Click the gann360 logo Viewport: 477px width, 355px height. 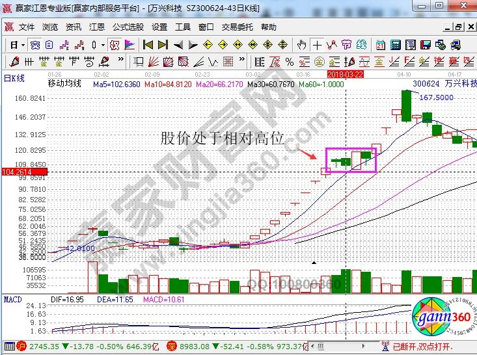click(442, 317)
